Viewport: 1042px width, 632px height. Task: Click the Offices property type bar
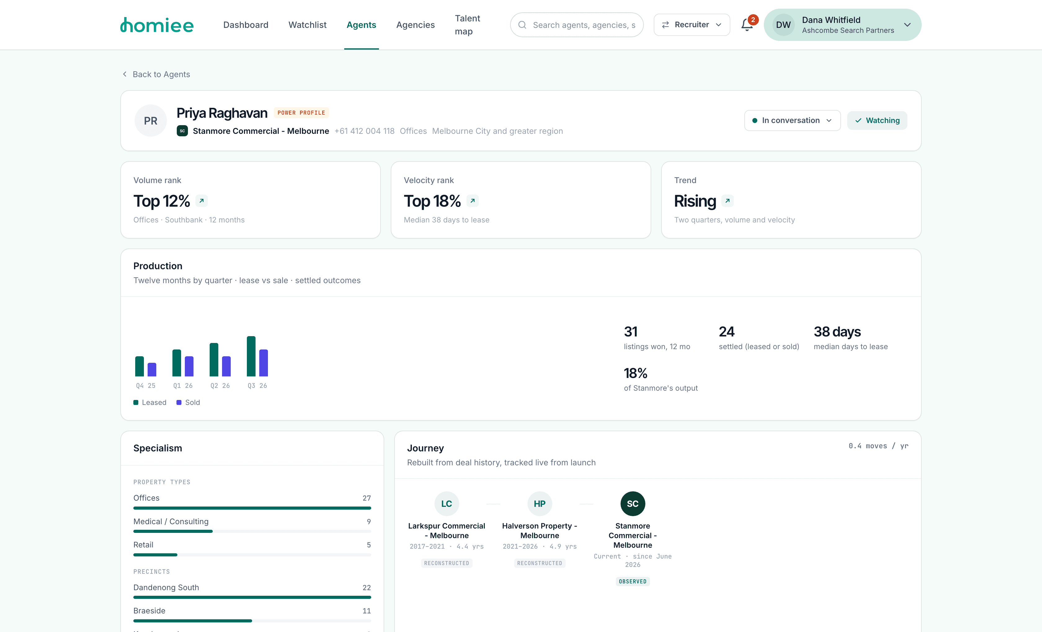[252, 508]
